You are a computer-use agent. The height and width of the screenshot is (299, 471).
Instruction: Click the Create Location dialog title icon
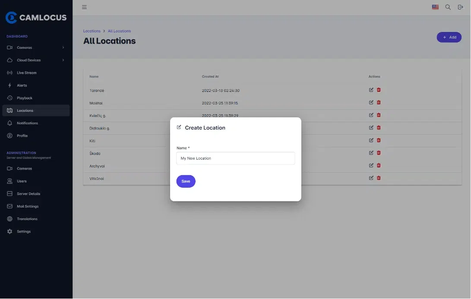(179, 127)
